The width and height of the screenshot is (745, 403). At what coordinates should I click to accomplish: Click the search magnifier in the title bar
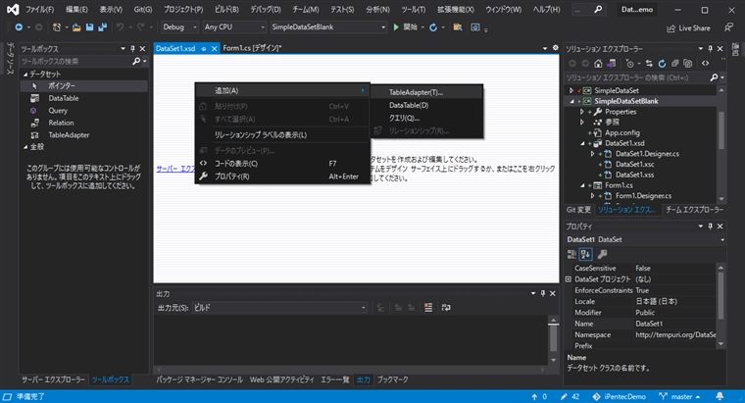[598, 9]
